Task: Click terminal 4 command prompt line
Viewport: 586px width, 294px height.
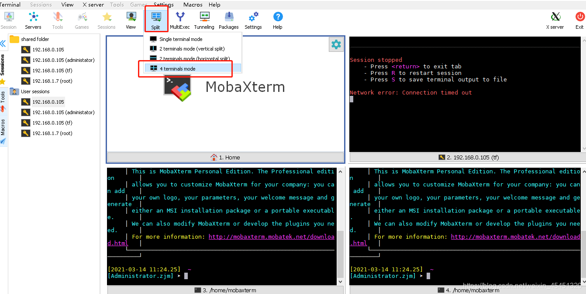Action: [x=390, y=276]
